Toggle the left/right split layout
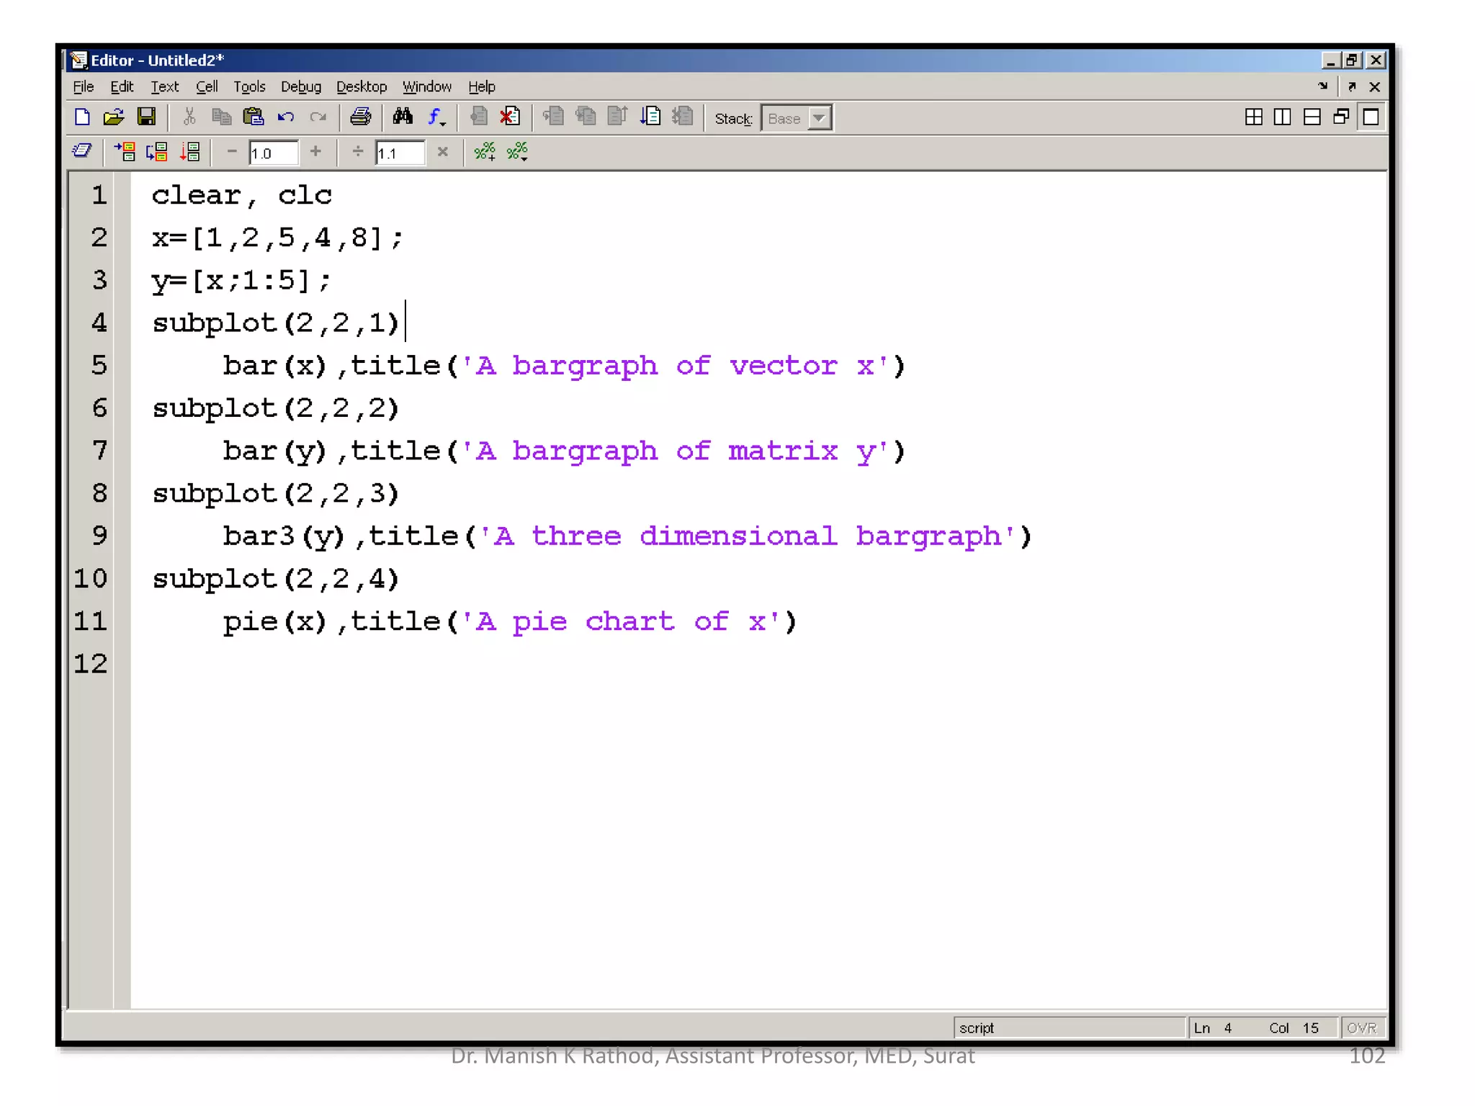 [1282, 117]
